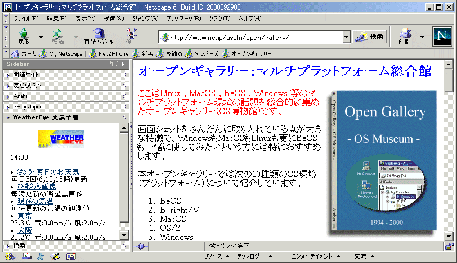The width and height of the screenshot is (457, 263).
Task: Click the Forward (転送) arrow icon
Action: [58, 33]
